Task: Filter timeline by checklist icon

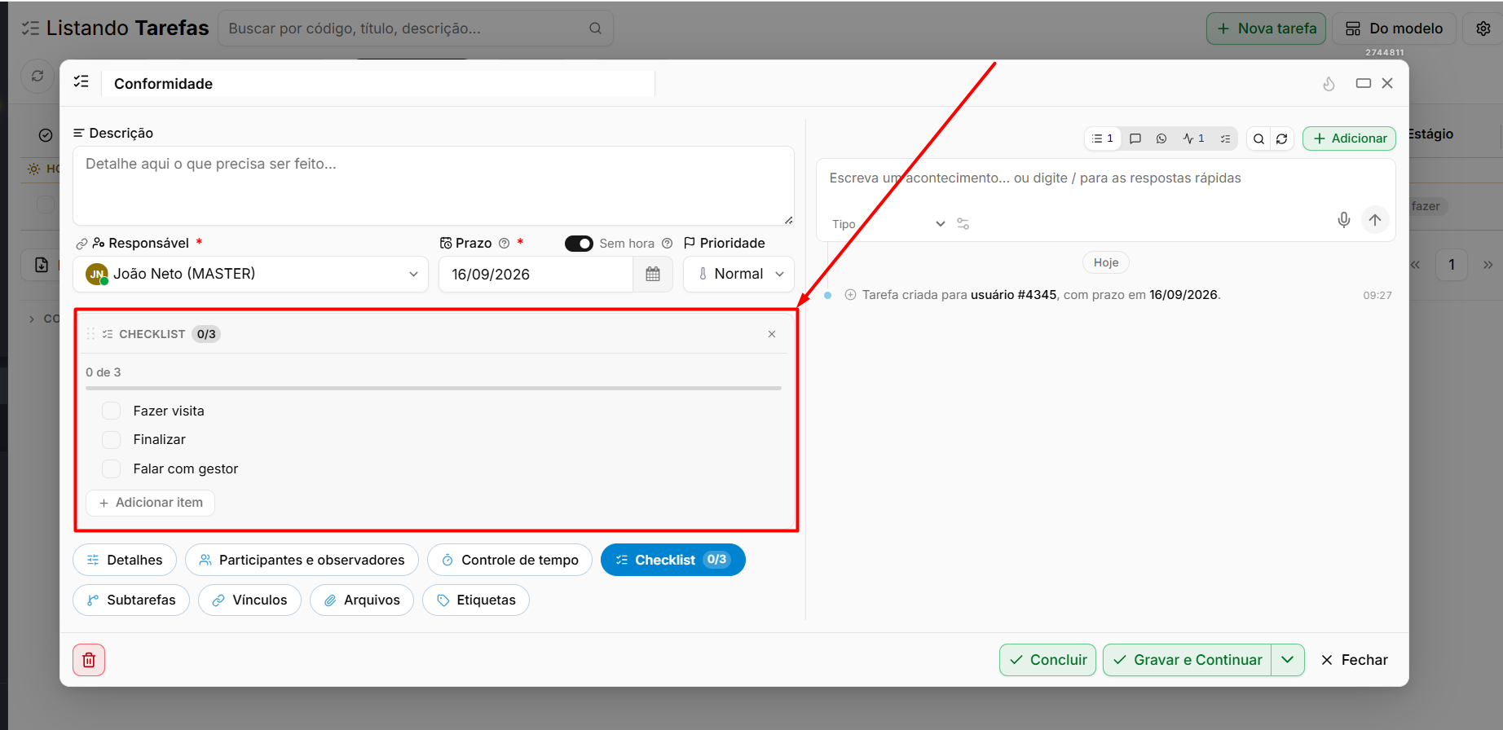Action: point(1225,139)
